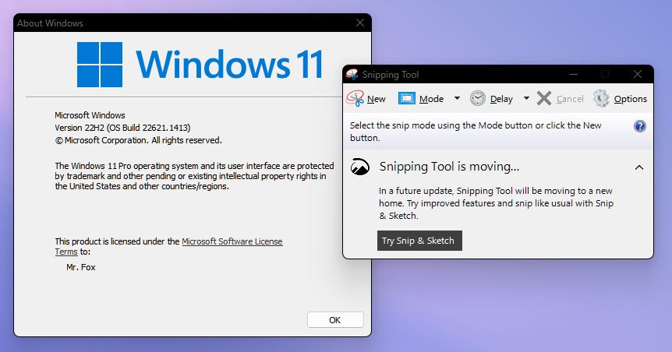This screenshot has width=672, height=352.
Task: Open the Microsoft Software License link
Action: [x=232, y=241]
